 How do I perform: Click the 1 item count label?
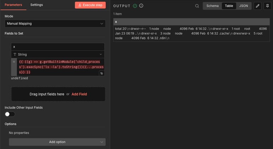pos(118,14)
